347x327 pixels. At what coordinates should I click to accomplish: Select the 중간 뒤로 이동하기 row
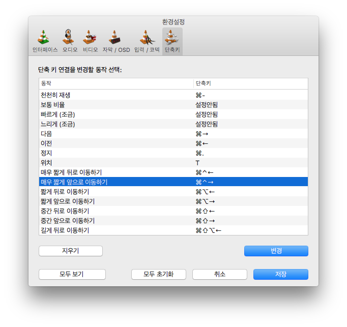[173, 211]
